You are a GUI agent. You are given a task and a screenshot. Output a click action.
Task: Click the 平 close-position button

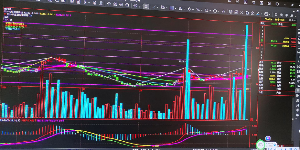286,15
